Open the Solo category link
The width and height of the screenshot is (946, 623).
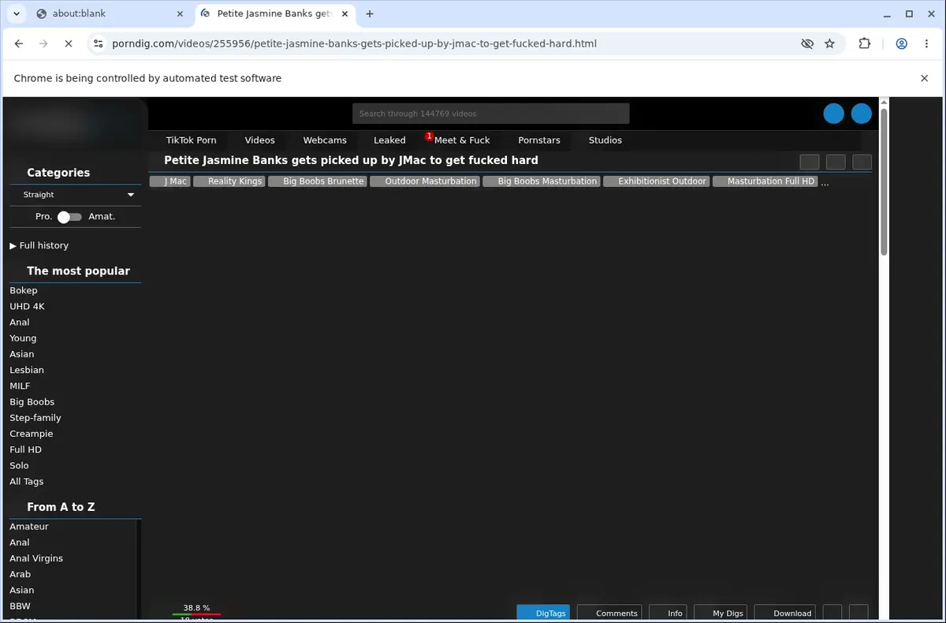click(x=19, y=465)
